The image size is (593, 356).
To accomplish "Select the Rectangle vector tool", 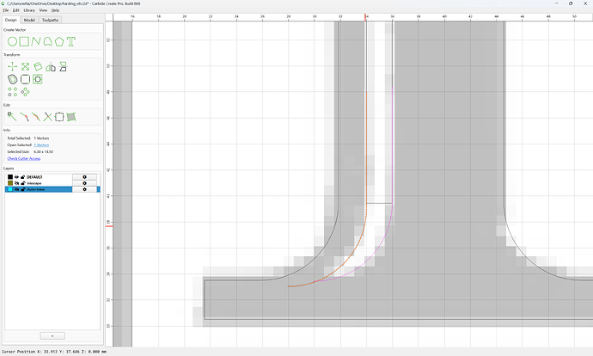I will pyautogui.click(x=24, y=41).
